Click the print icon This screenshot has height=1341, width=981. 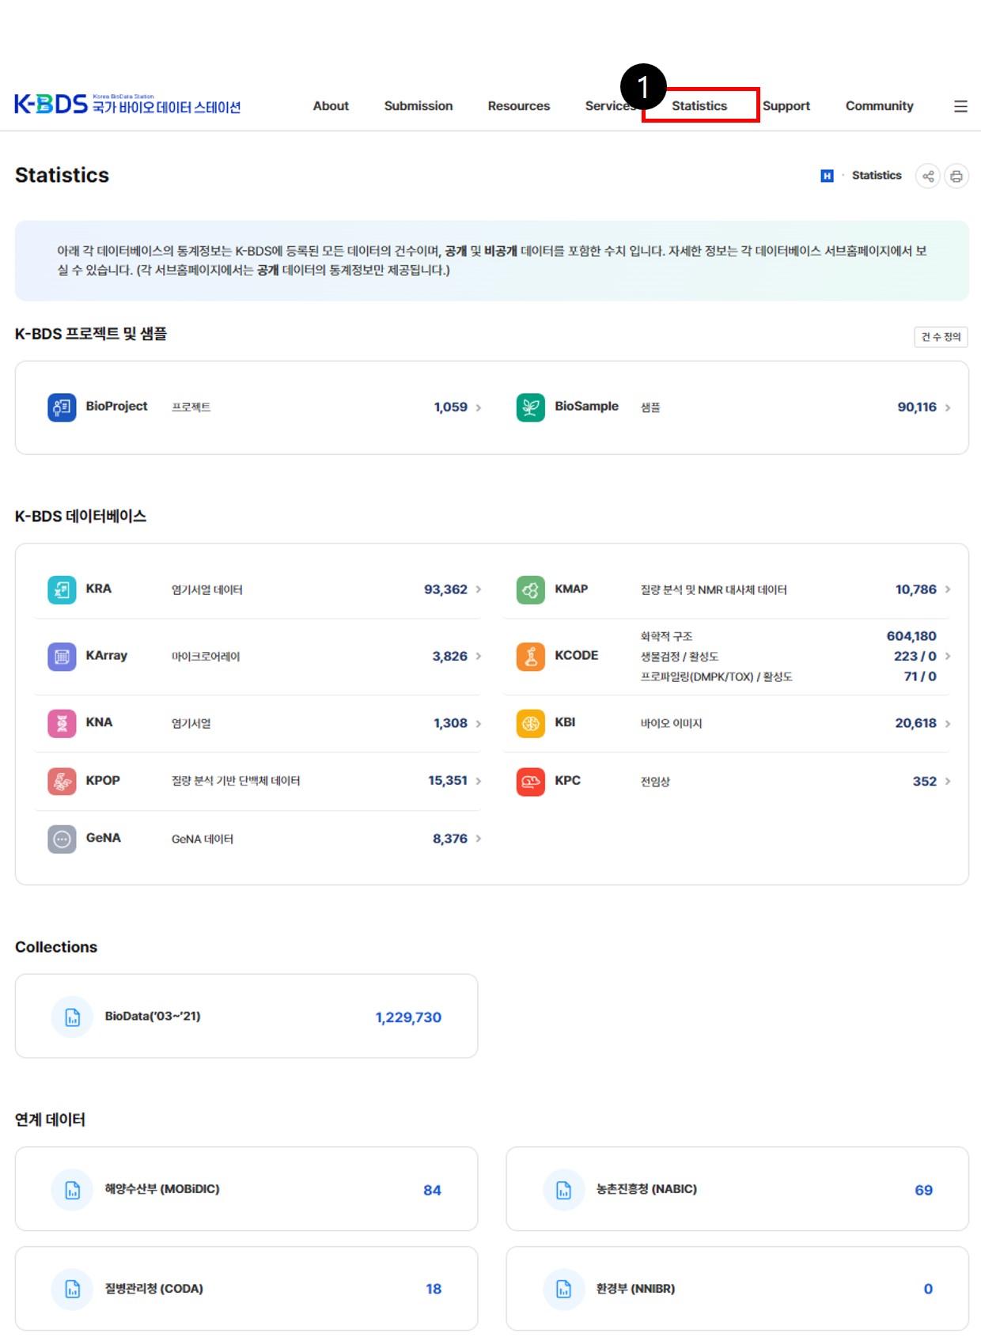coord(956,176)
